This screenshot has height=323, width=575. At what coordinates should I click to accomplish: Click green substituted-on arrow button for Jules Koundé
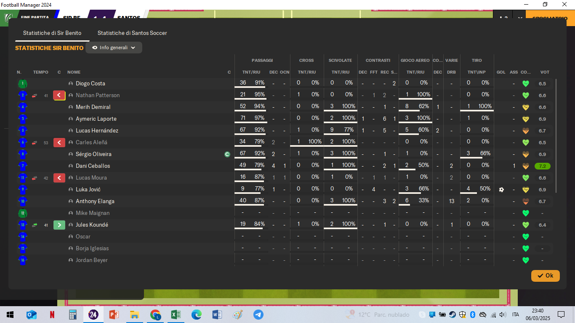click(x=59, y=225)
